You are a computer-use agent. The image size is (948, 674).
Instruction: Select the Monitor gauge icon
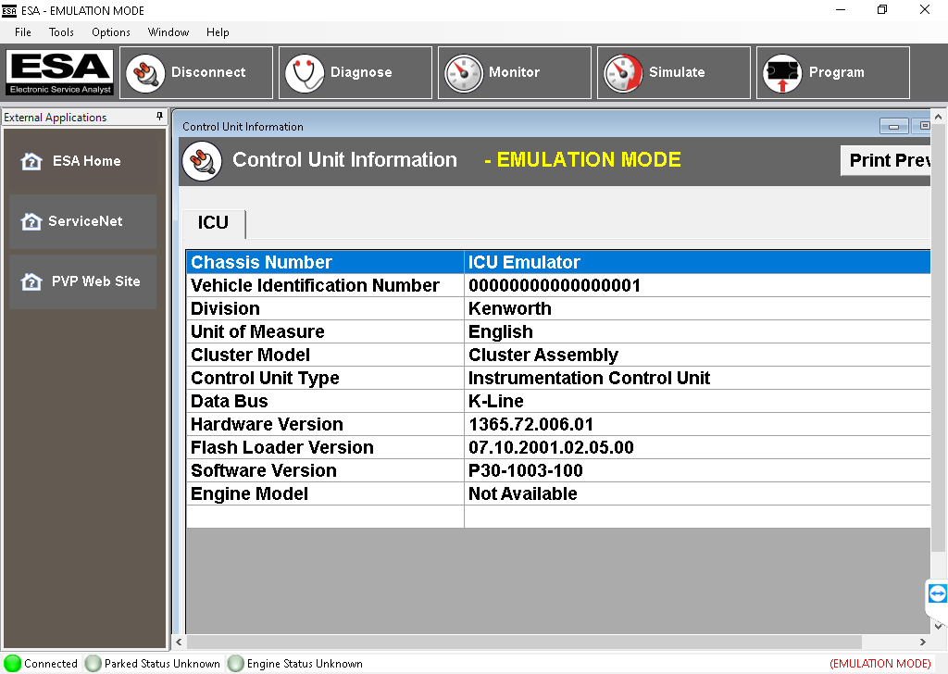coord(462,72)
